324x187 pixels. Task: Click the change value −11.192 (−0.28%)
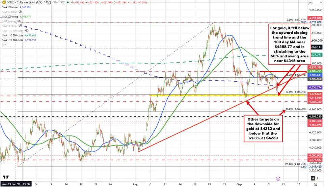[x=137, y=2]
